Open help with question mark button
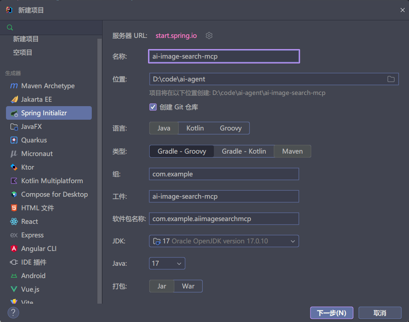409x322 pixels. (x=13, y=312)
